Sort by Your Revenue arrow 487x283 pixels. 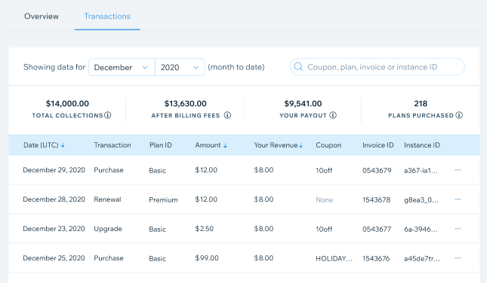301,145
